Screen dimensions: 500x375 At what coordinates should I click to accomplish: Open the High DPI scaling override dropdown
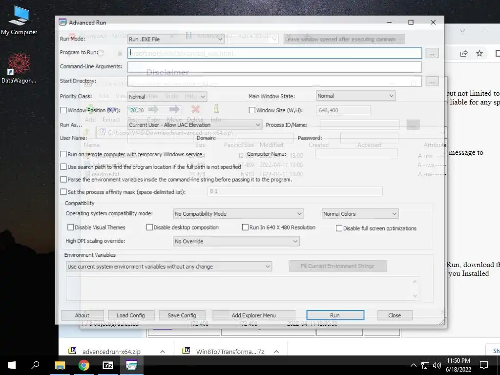coord(236,241)
